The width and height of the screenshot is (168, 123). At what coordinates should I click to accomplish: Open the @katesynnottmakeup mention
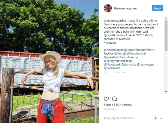tap(118, 61)
